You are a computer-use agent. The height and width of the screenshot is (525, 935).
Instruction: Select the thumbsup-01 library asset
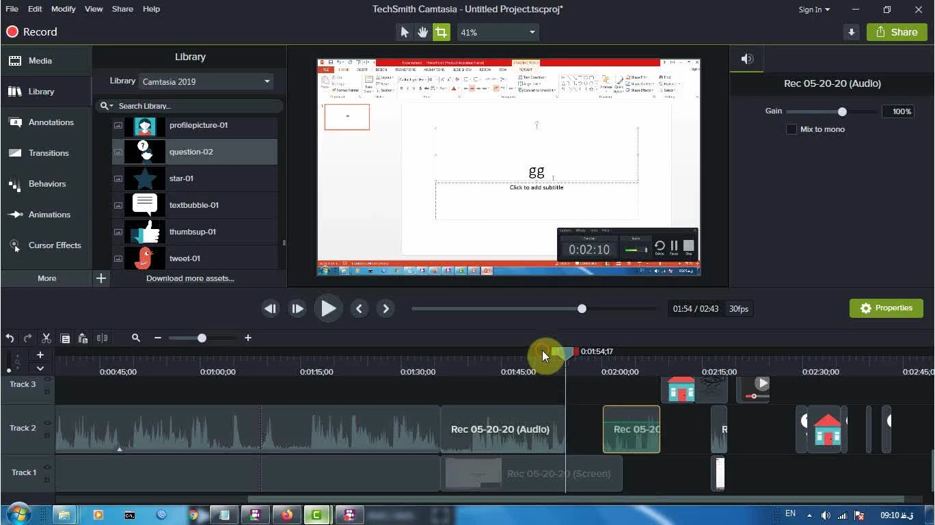193,232
